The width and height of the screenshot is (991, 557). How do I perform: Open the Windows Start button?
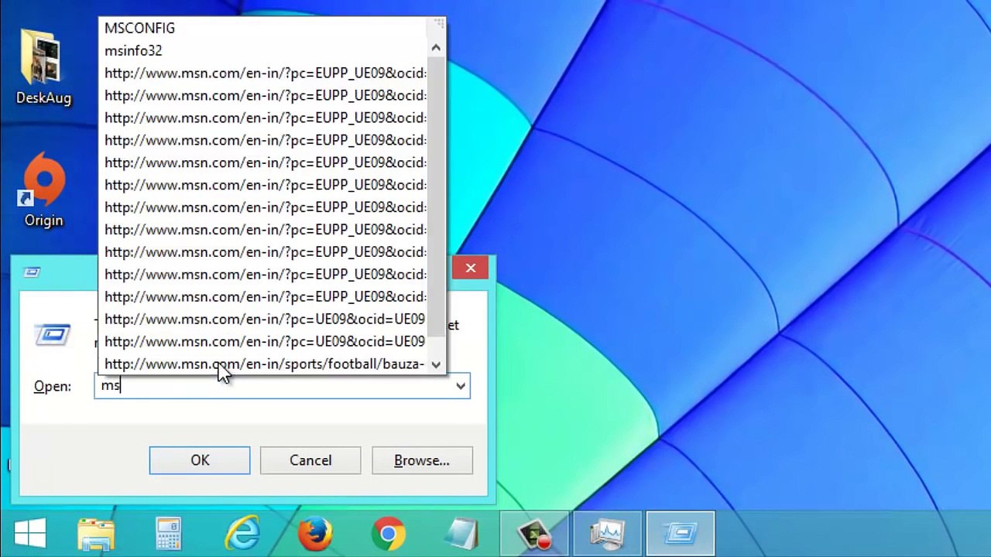pyautogui.click(x=29, y=534)
